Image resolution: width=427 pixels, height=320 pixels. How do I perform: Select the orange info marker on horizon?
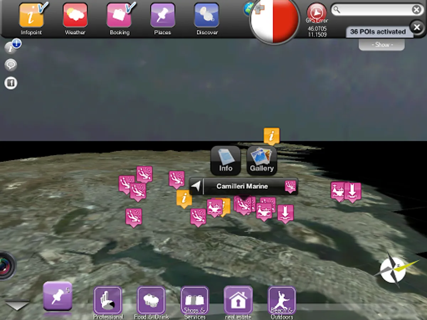tap(272, 136)
